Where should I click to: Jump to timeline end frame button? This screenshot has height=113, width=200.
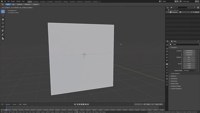pyautogui.click(x=88, y=105)
